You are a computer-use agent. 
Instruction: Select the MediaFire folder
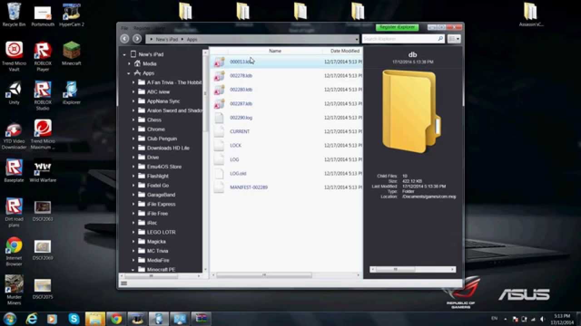[x=158, y=260]
